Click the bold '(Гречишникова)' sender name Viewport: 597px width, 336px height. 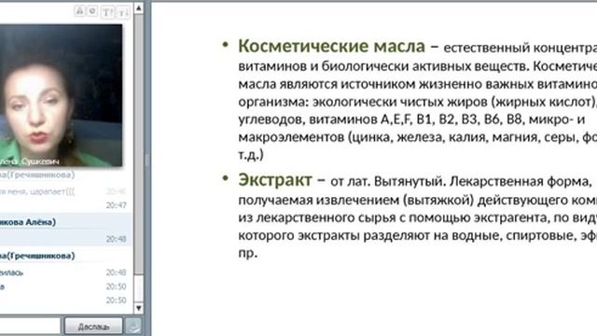point(37,256)
